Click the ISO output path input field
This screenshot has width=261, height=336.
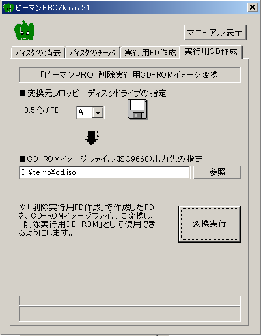click(x=105, y=172)
